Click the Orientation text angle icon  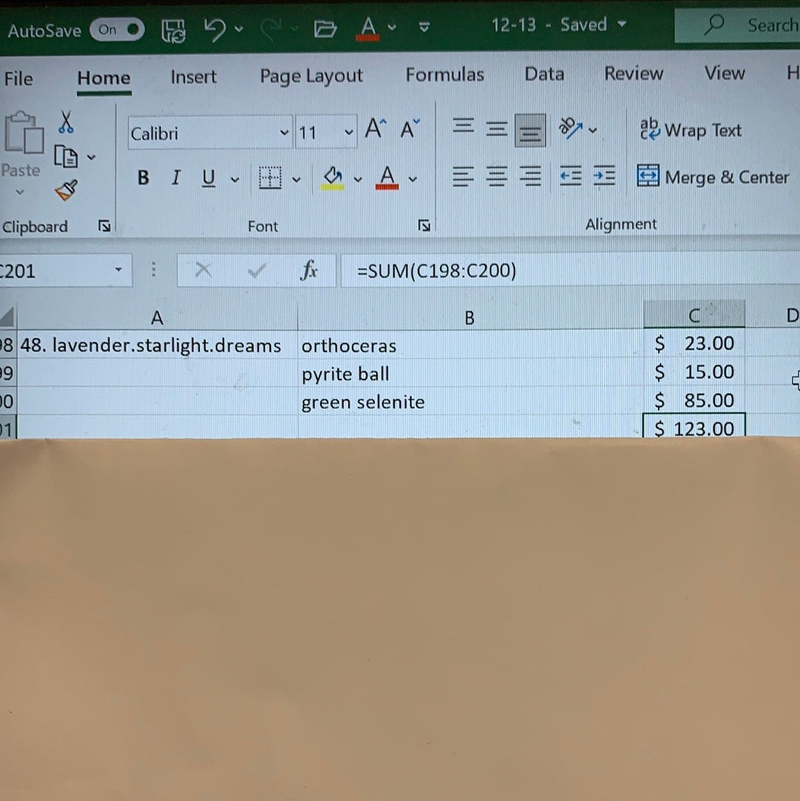[571, 128]
